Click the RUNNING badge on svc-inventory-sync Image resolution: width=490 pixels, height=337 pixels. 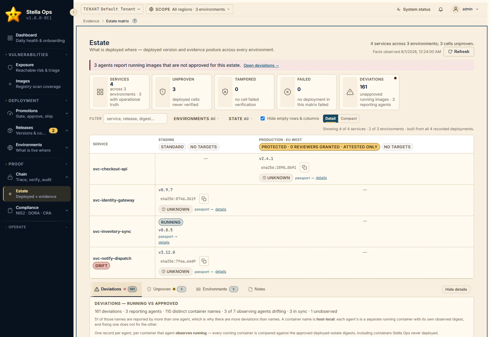(x=171, y=222)
